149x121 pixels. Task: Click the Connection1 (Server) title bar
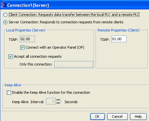tap(74, 5)
